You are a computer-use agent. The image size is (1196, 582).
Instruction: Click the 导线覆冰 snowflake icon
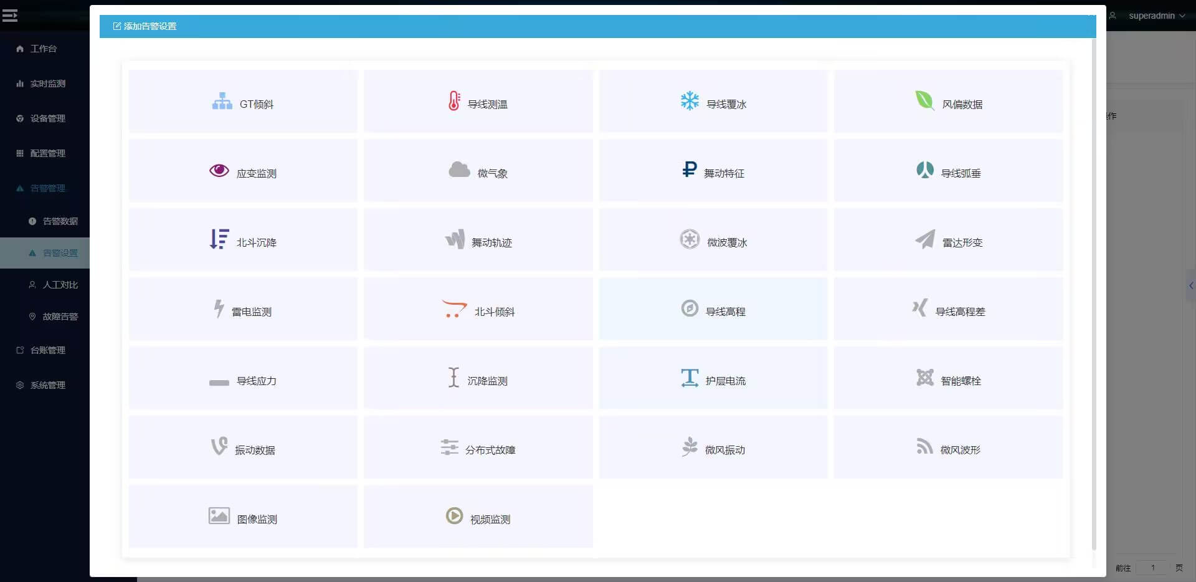[690, 100]
